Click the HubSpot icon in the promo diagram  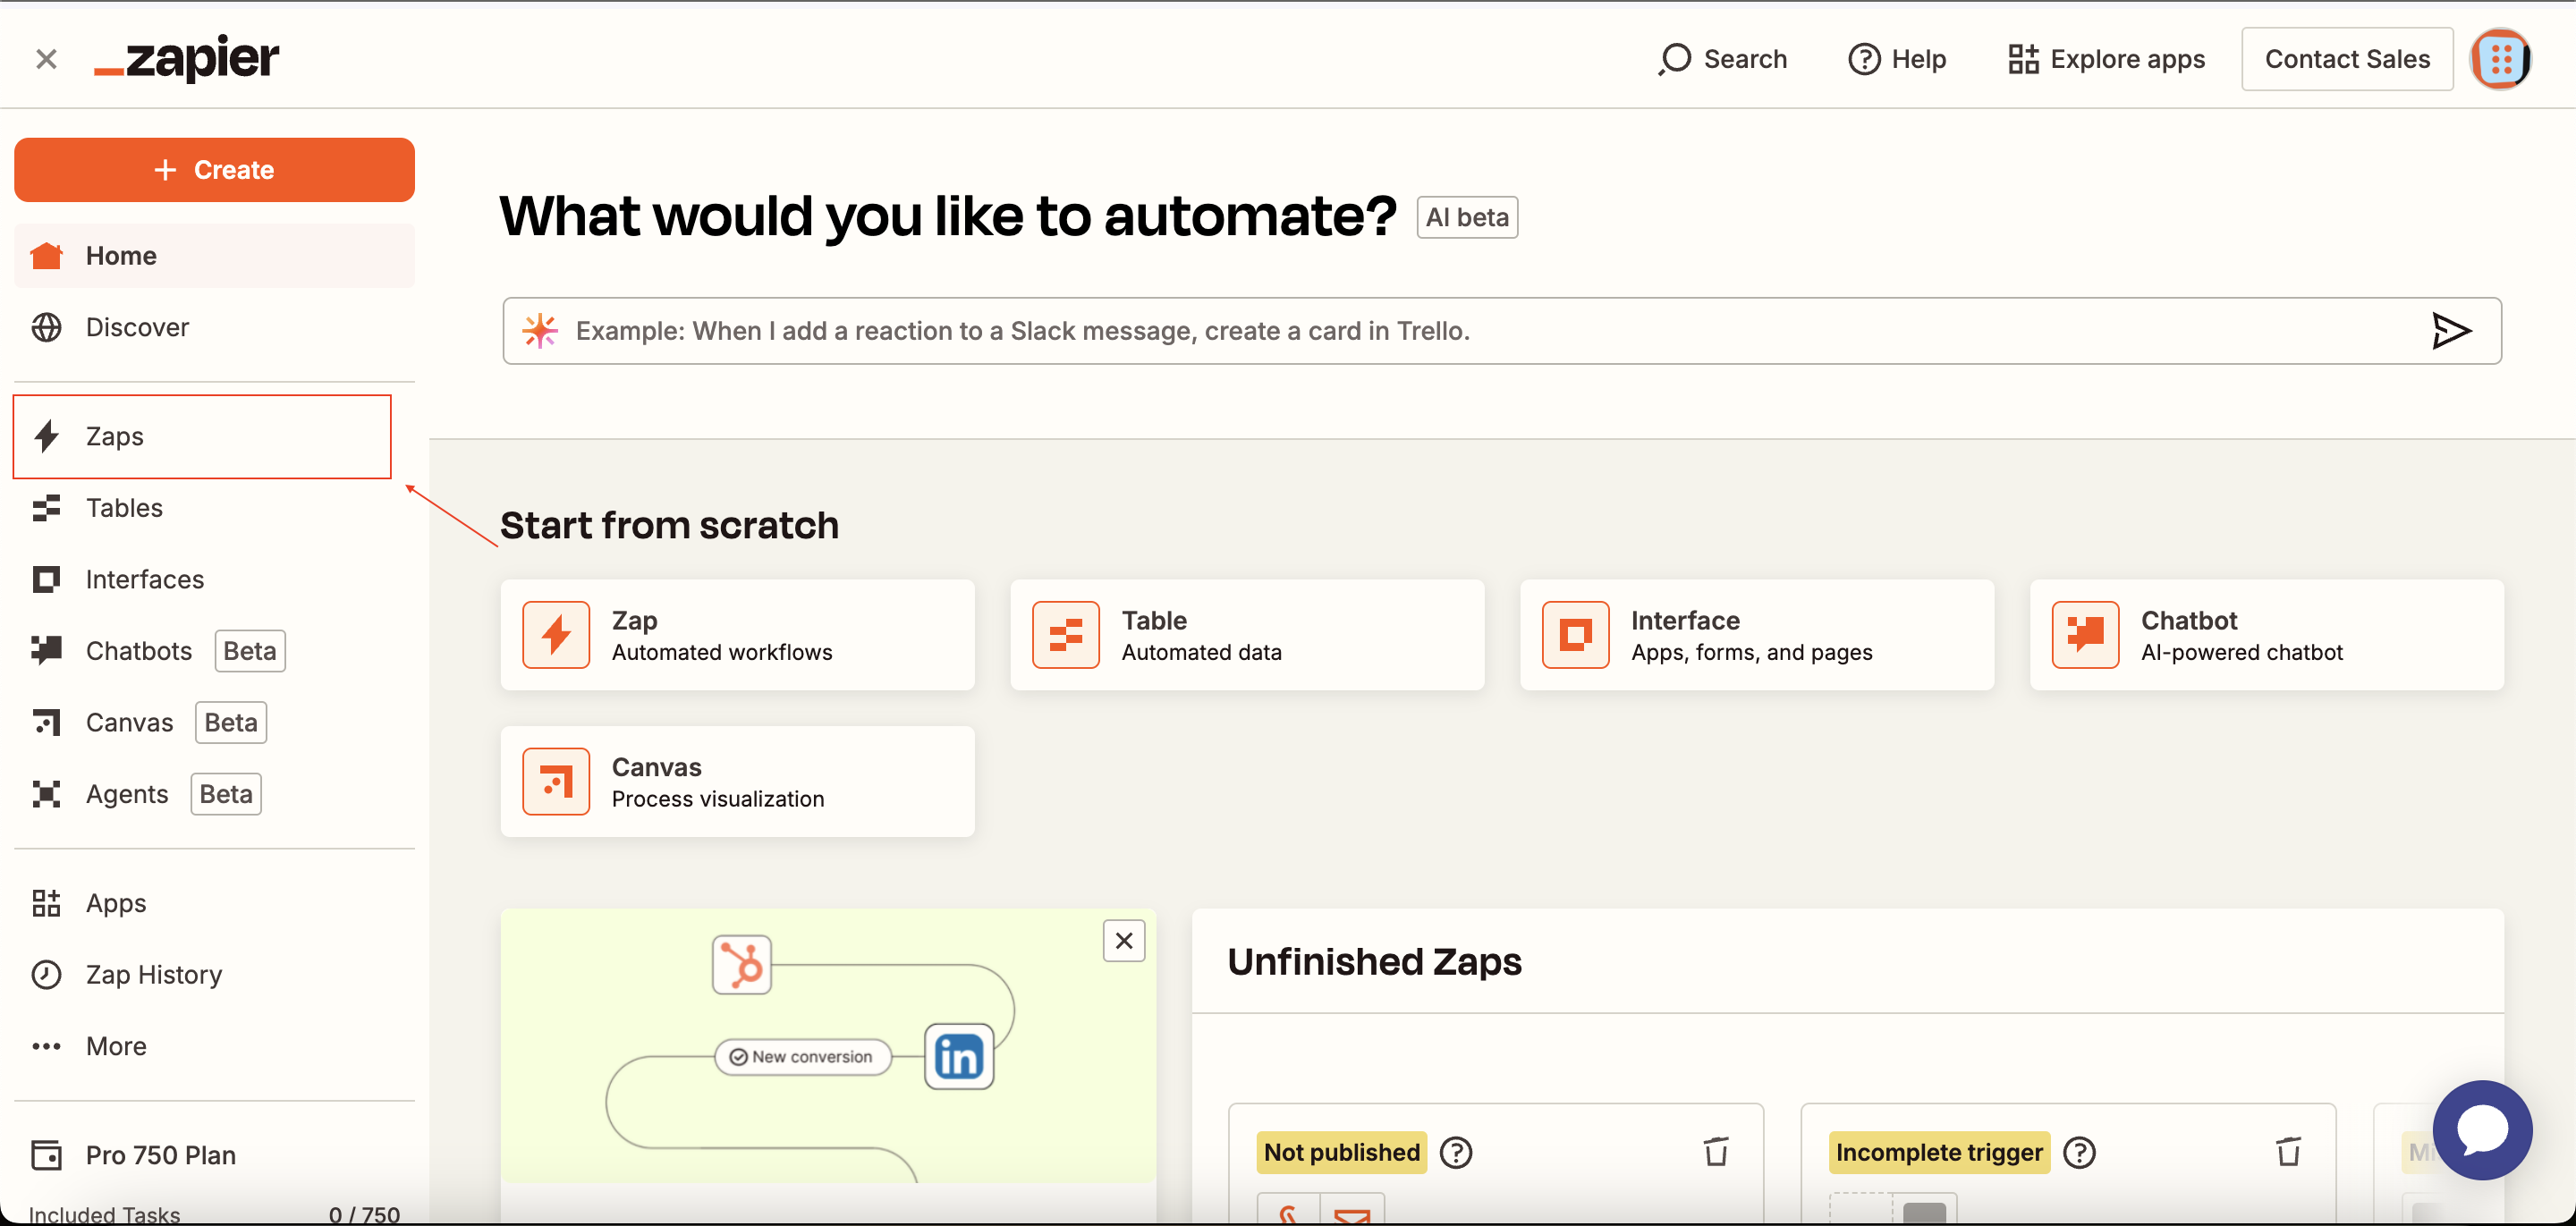click(742, 965)
